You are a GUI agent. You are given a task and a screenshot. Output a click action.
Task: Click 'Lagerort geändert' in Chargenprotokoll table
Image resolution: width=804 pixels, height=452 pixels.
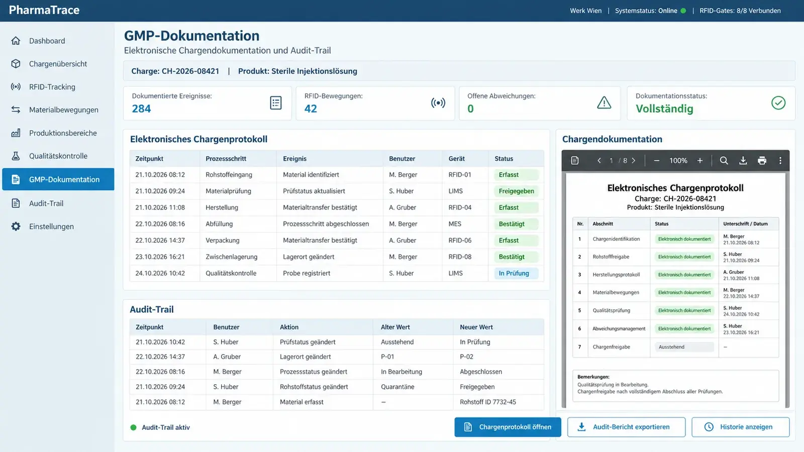309,257
